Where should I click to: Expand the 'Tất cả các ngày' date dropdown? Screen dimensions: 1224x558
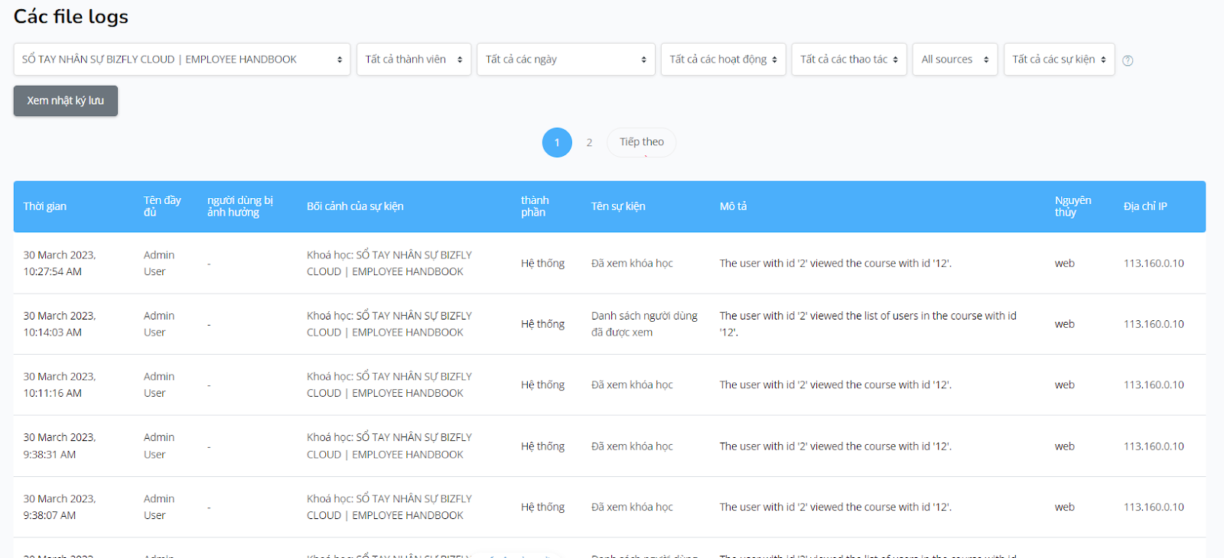pyautogui.click(x=566, y=60)
